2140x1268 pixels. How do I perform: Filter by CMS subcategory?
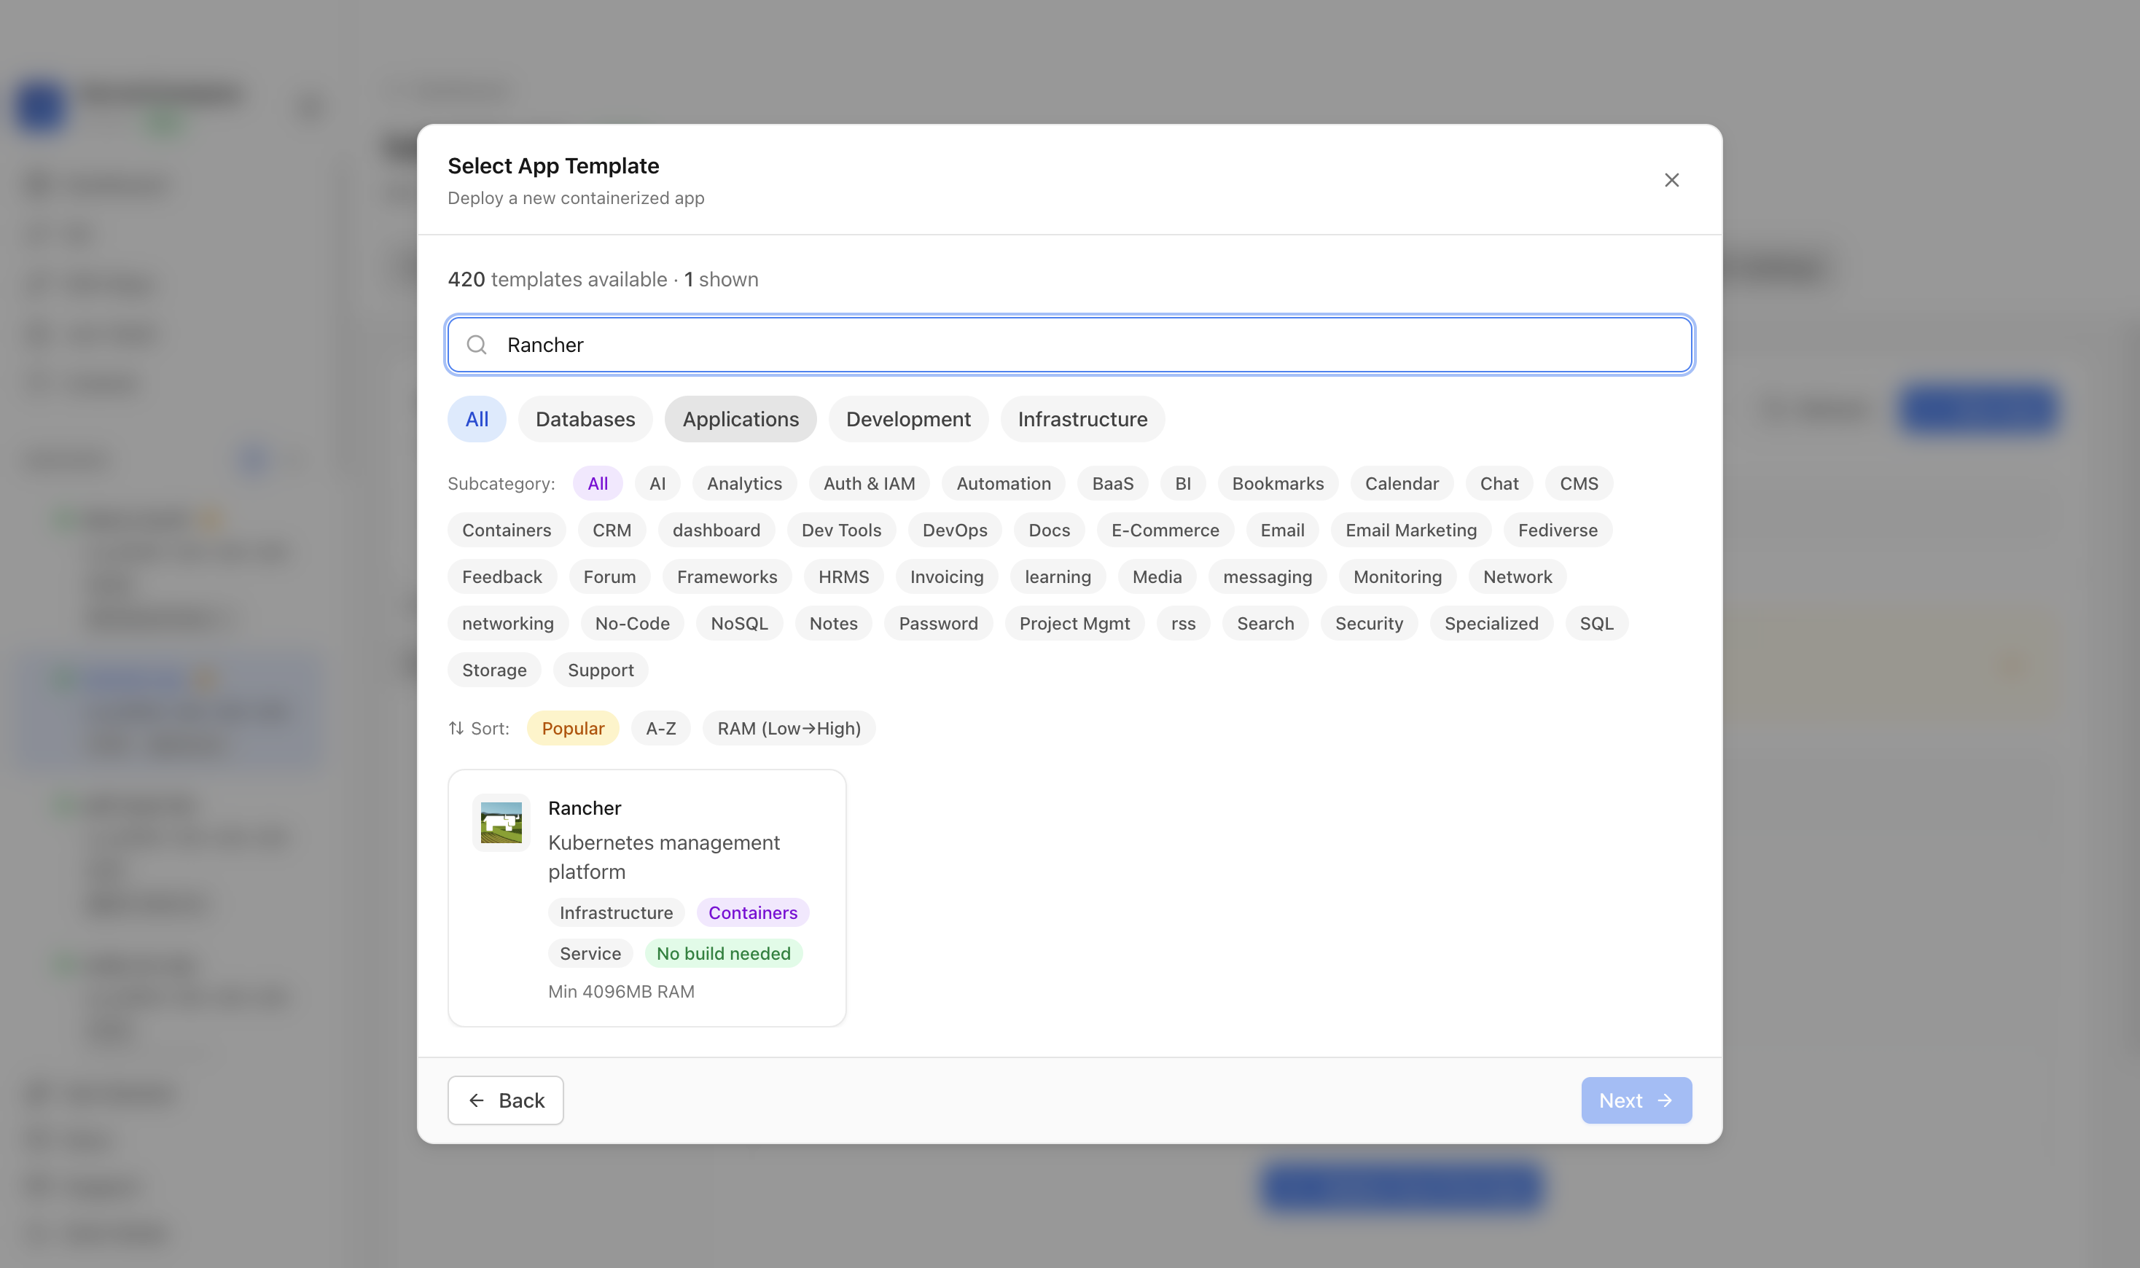(x=1579, y=484)
